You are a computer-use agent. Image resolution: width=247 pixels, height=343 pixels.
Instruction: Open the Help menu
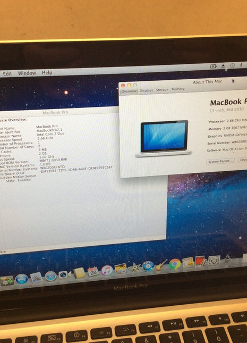pyautogui.click(x=47, y=72)
